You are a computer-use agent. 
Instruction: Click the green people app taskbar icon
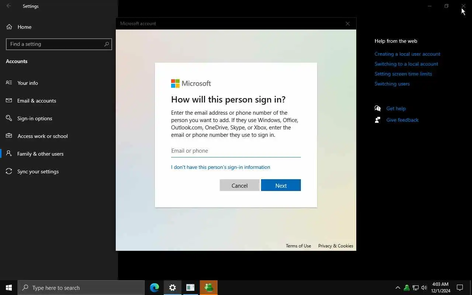tap(209, 288)
